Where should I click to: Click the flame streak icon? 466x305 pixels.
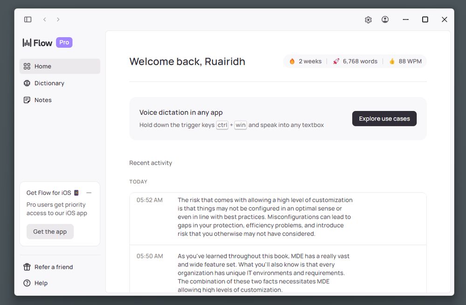[x=292, y=61]
